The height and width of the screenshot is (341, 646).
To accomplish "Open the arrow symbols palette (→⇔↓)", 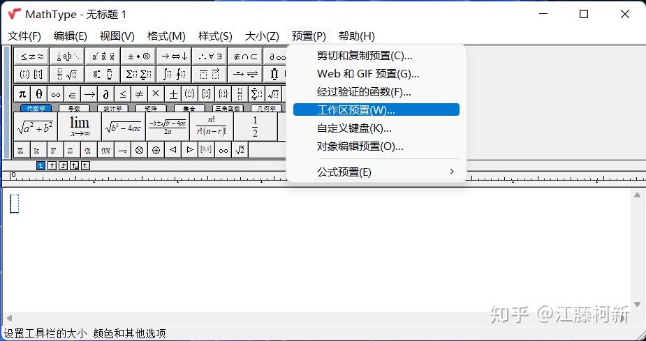I will click(x=174, y=56).
